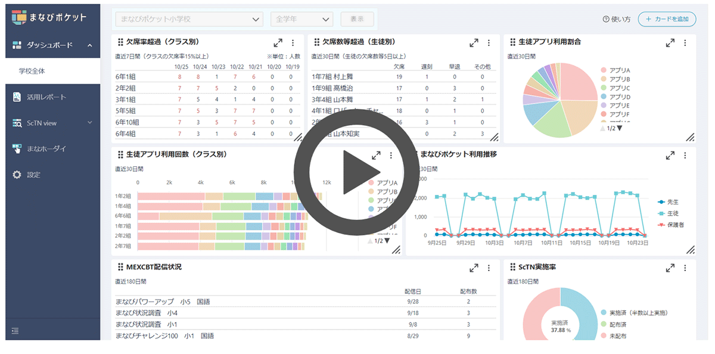Click the report icon beside 活用レポート
The width and height of the screenshot is (715, 354).
17,97
